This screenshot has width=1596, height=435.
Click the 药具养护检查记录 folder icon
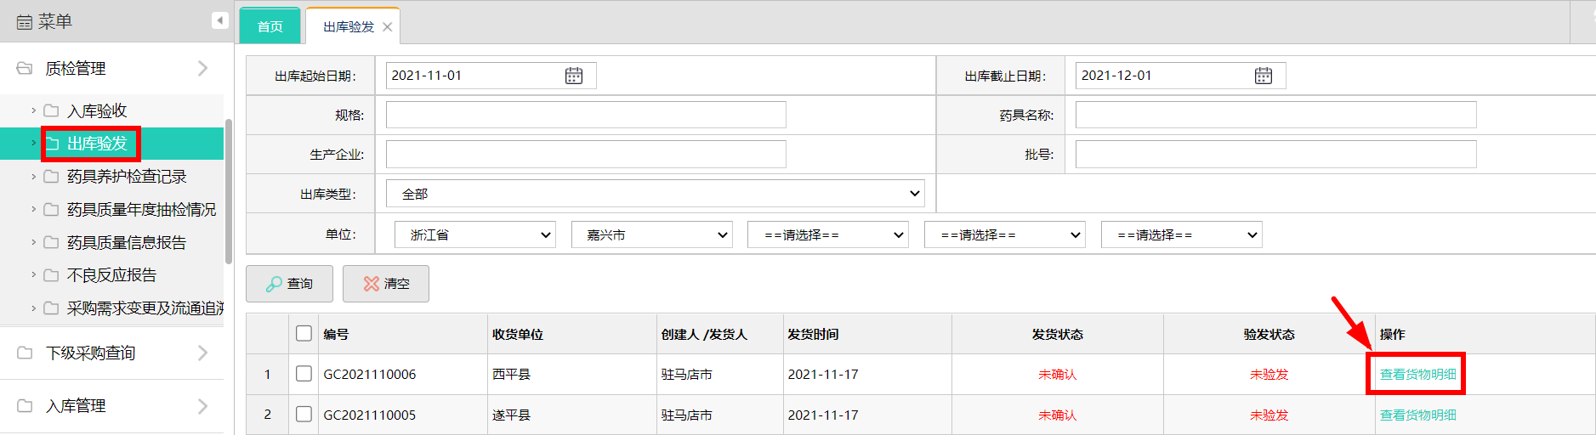51,177
